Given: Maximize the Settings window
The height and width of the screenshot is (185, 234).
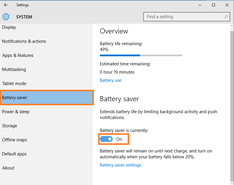Looking at the screenshot, I should coord(213,5).
